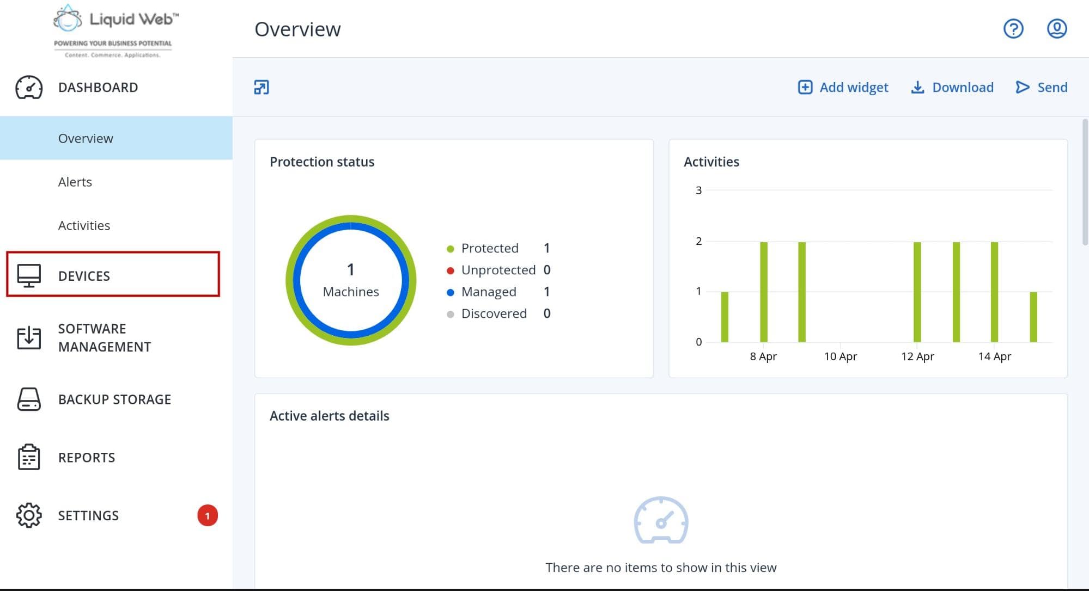Click the Devices icon in sidebar
This screenshot has height=591, width=1089.
pyautogui.click(x=28, y=275)
